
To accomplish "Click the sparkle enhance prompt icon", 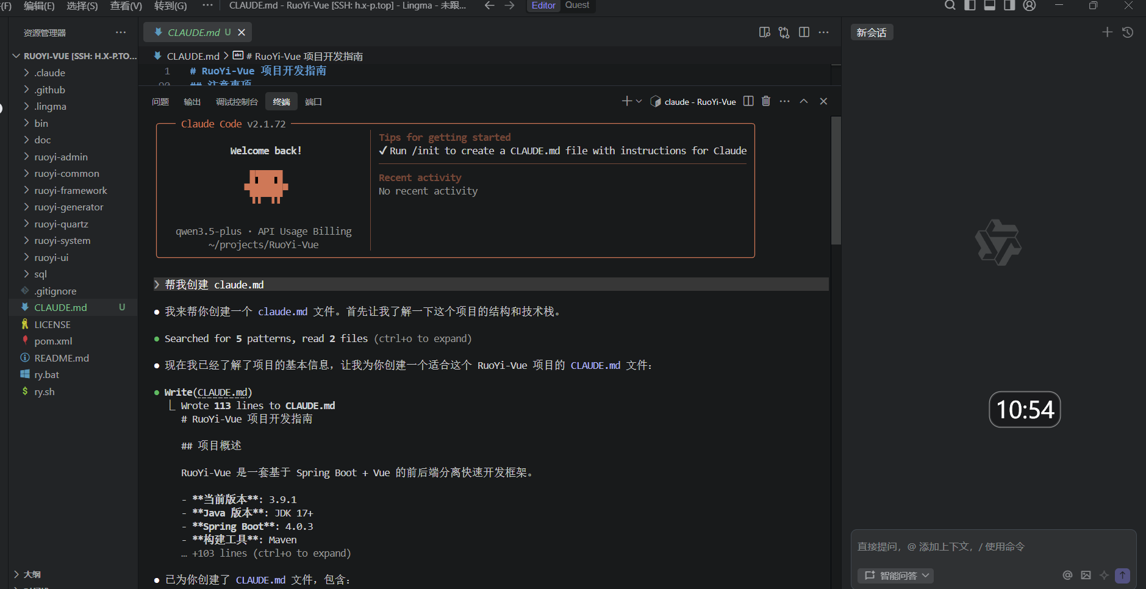I will 1104,575.
